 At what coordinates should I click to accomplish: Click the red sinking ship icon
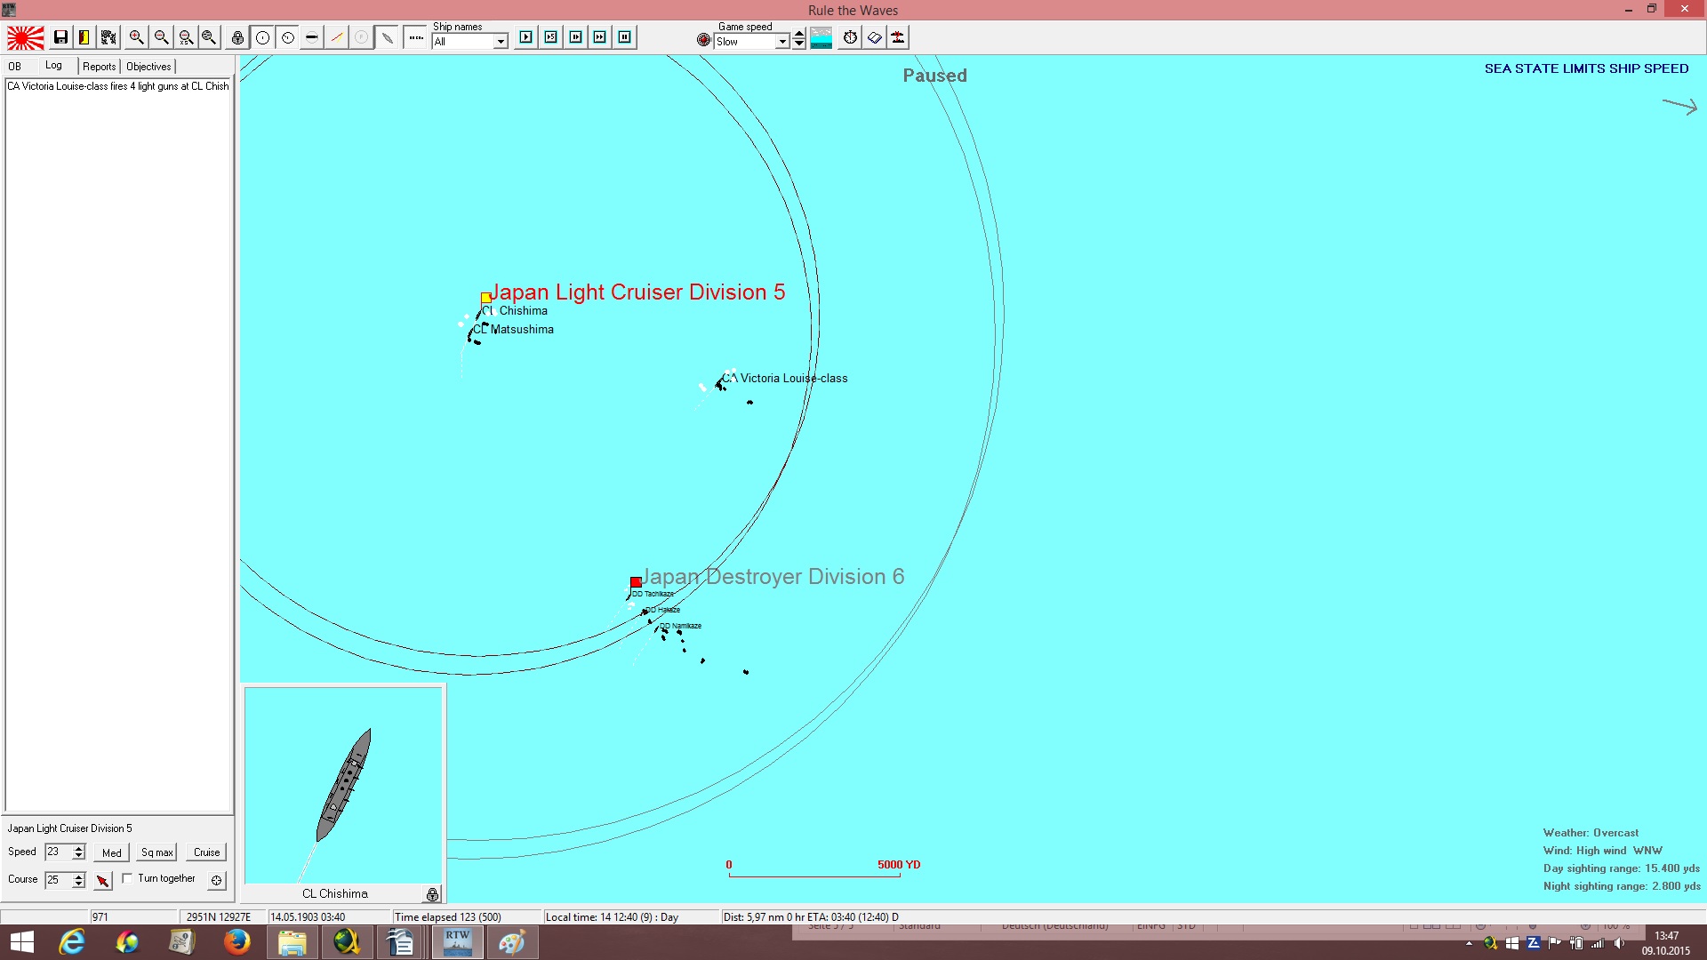click(899, 37)
